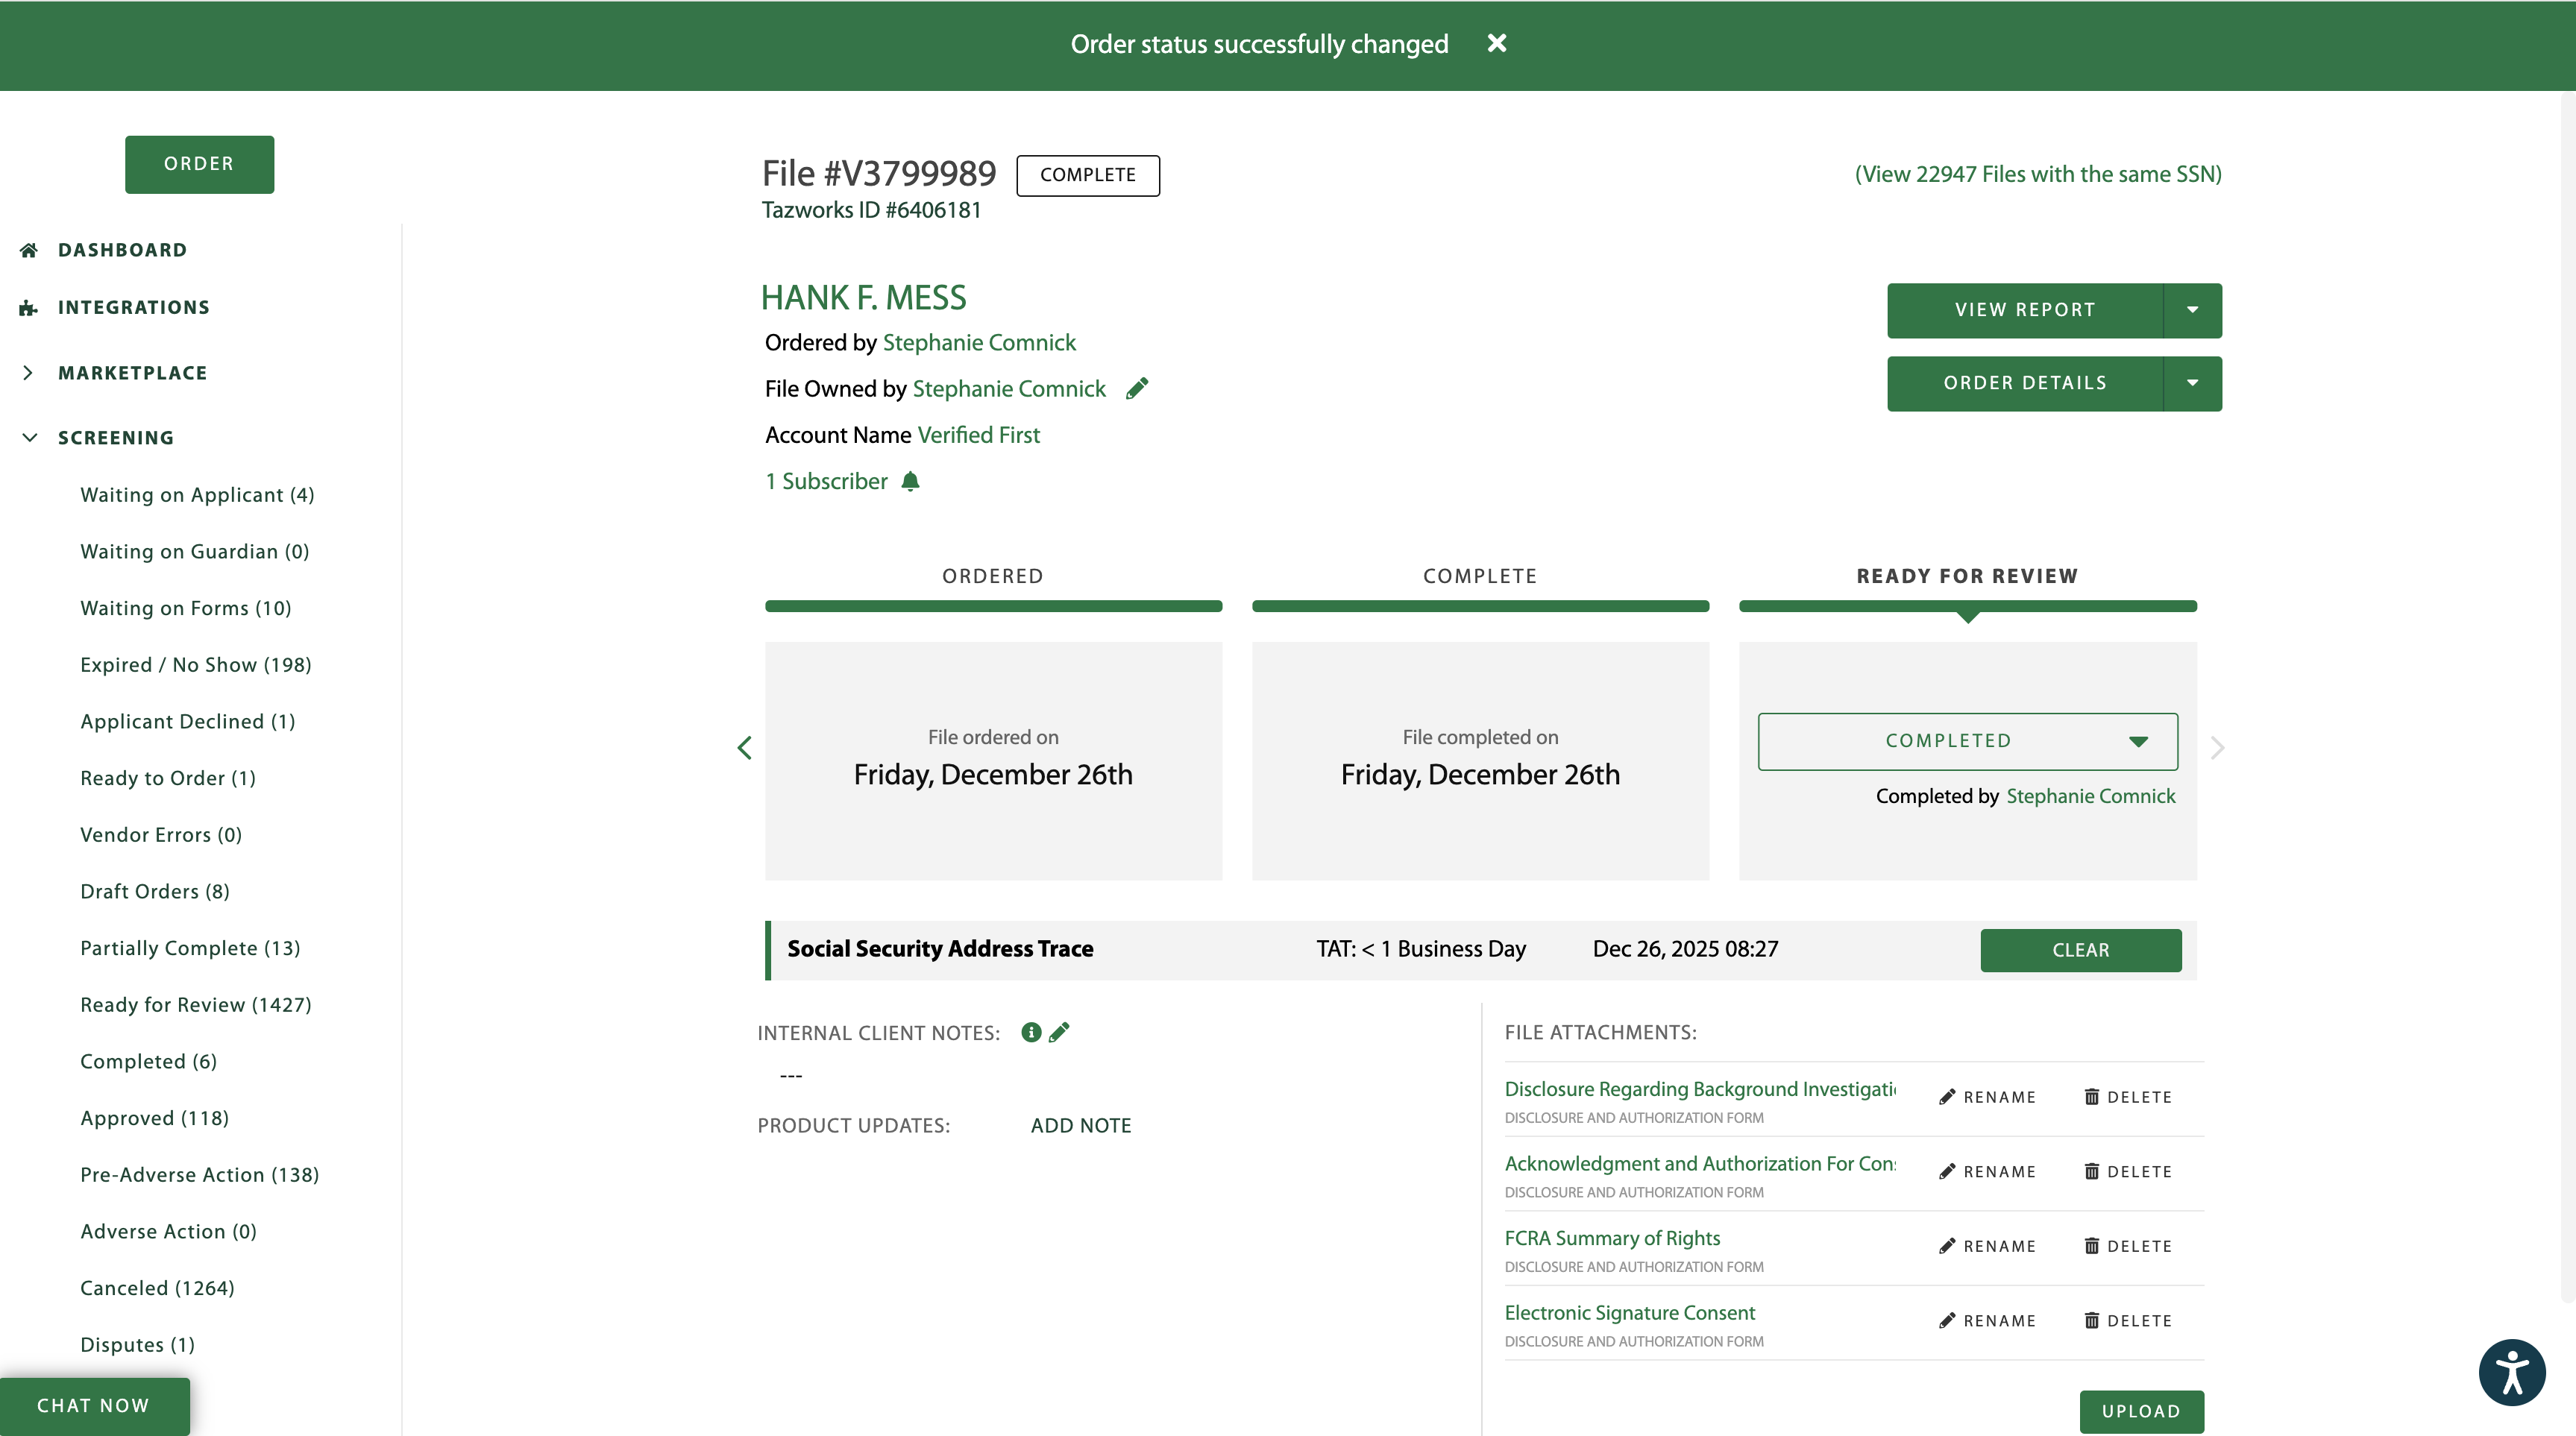Open Pre-Adverse Action (138) list
Image resolution: width=2576 pixels, height=1436 pixels.
pyautogui.click(x=200, y=1175)
